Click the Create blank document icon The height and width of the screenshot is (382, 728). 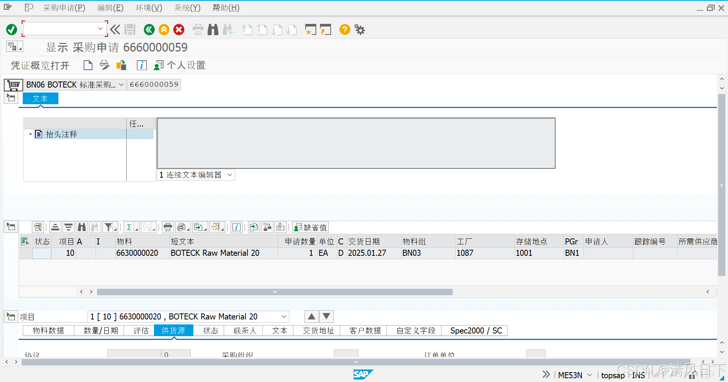(88, 66)
